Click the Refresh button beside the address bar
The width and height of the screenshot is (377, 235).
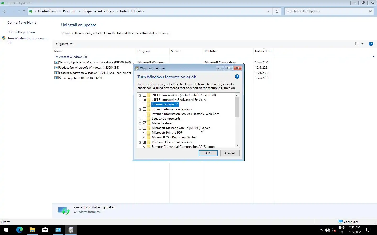point(277,11)
